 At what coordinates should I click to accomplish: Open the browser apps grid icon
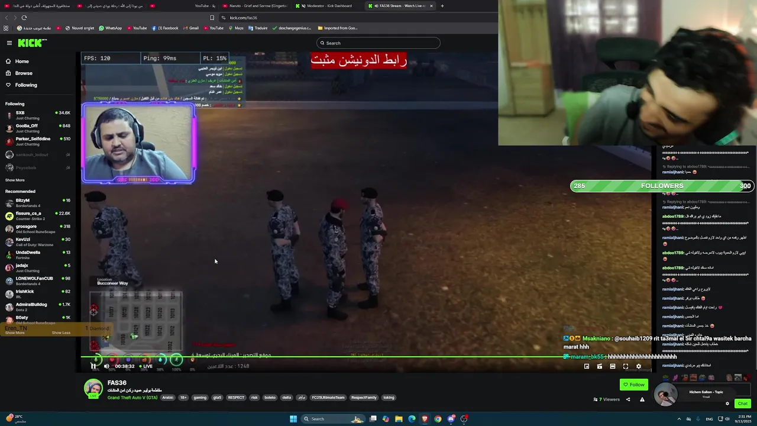tap(6, 28)
